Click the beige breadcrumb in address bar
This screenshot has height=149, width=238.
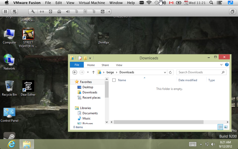(110, 72)
